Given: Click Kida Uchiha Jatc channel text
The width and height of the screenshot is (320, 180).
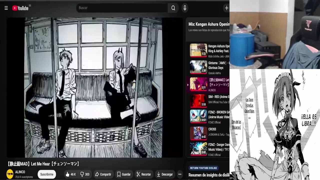Looking at the screenshot, I should [219, 56].
